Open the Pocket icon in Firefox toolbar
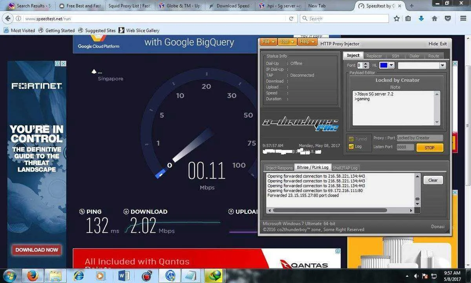 click(x=447, y=18)
